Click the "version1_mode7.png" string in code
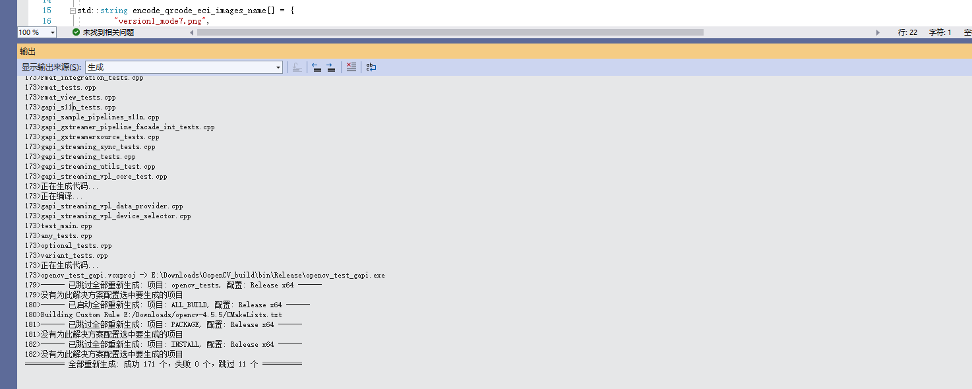This screenshot has width=972, height=389. point(161,21)
